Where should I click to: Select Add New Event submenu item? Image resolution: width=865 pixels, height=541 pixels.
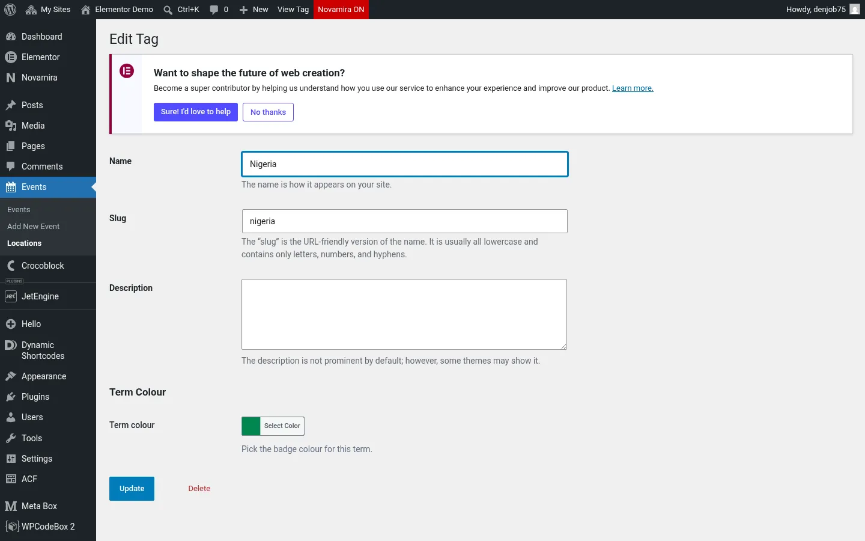click(34, 227)
